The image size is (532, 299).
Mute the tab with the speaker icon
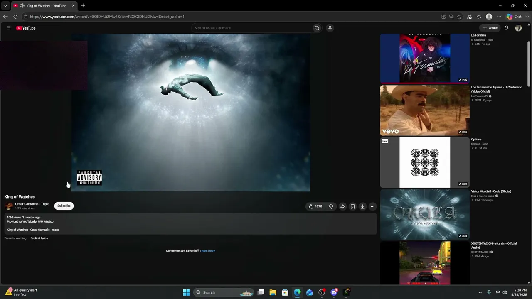(x=22, y=6)
